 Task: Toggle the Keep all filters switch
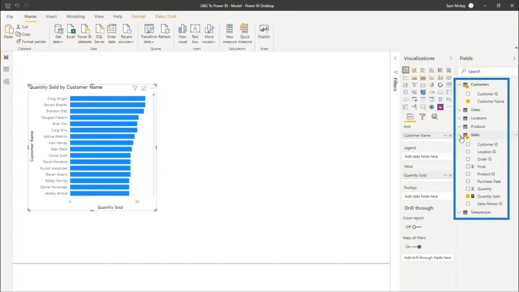pyautogui.click(x=416, y=247)
